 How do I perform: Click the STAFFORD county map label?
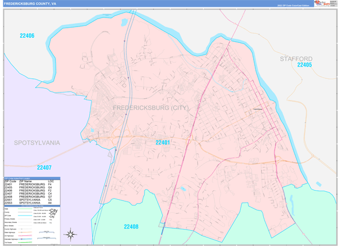296,59
